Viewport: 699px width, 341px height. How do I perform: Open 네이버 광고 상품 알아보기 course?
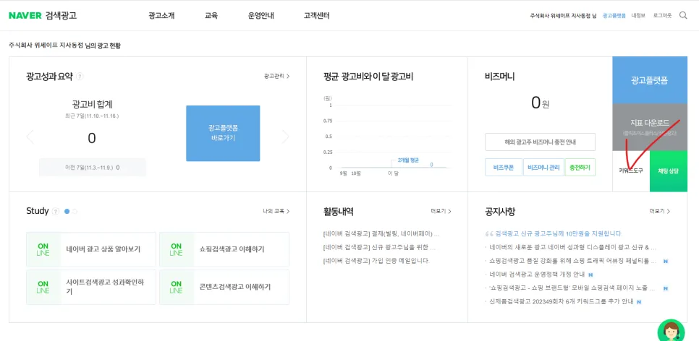[x=91, y=249]
